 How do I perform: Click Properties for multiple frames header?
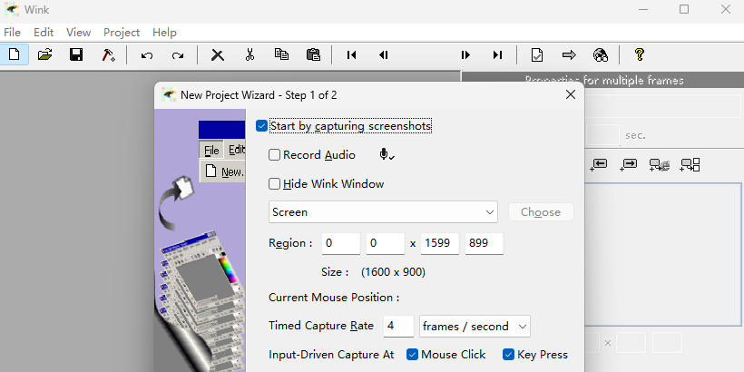[x=603, y=80]
